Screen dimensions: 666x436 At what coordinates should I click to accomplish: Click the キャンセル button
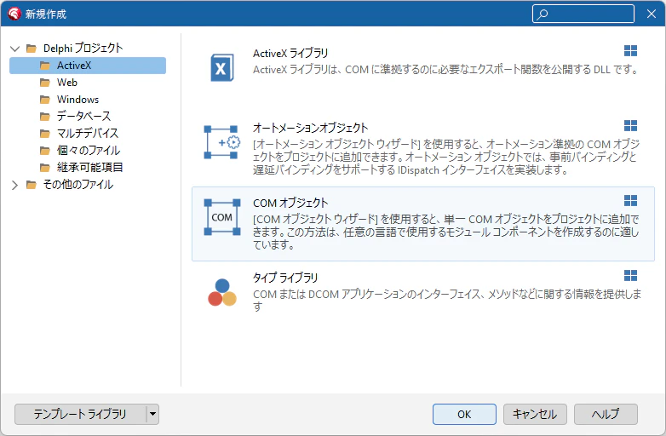(535, 414)
